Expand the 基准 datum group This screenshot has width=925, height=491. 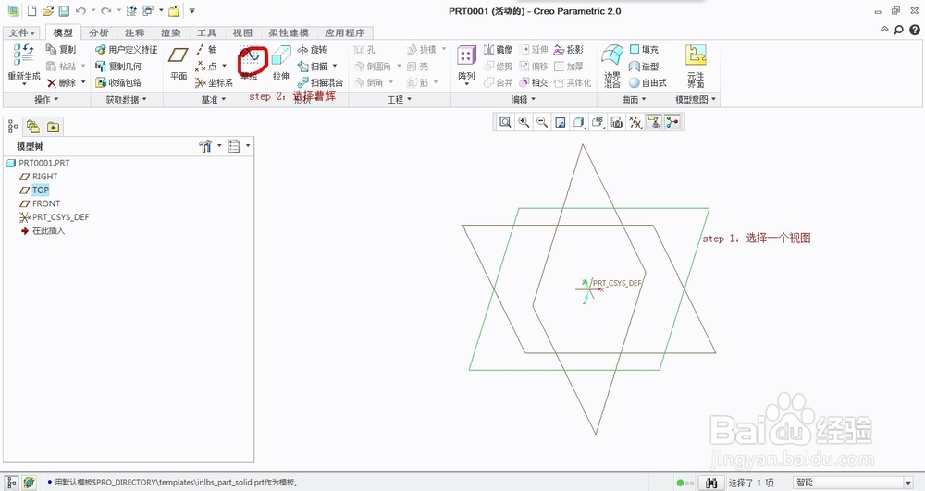click(x=214, y=100)
